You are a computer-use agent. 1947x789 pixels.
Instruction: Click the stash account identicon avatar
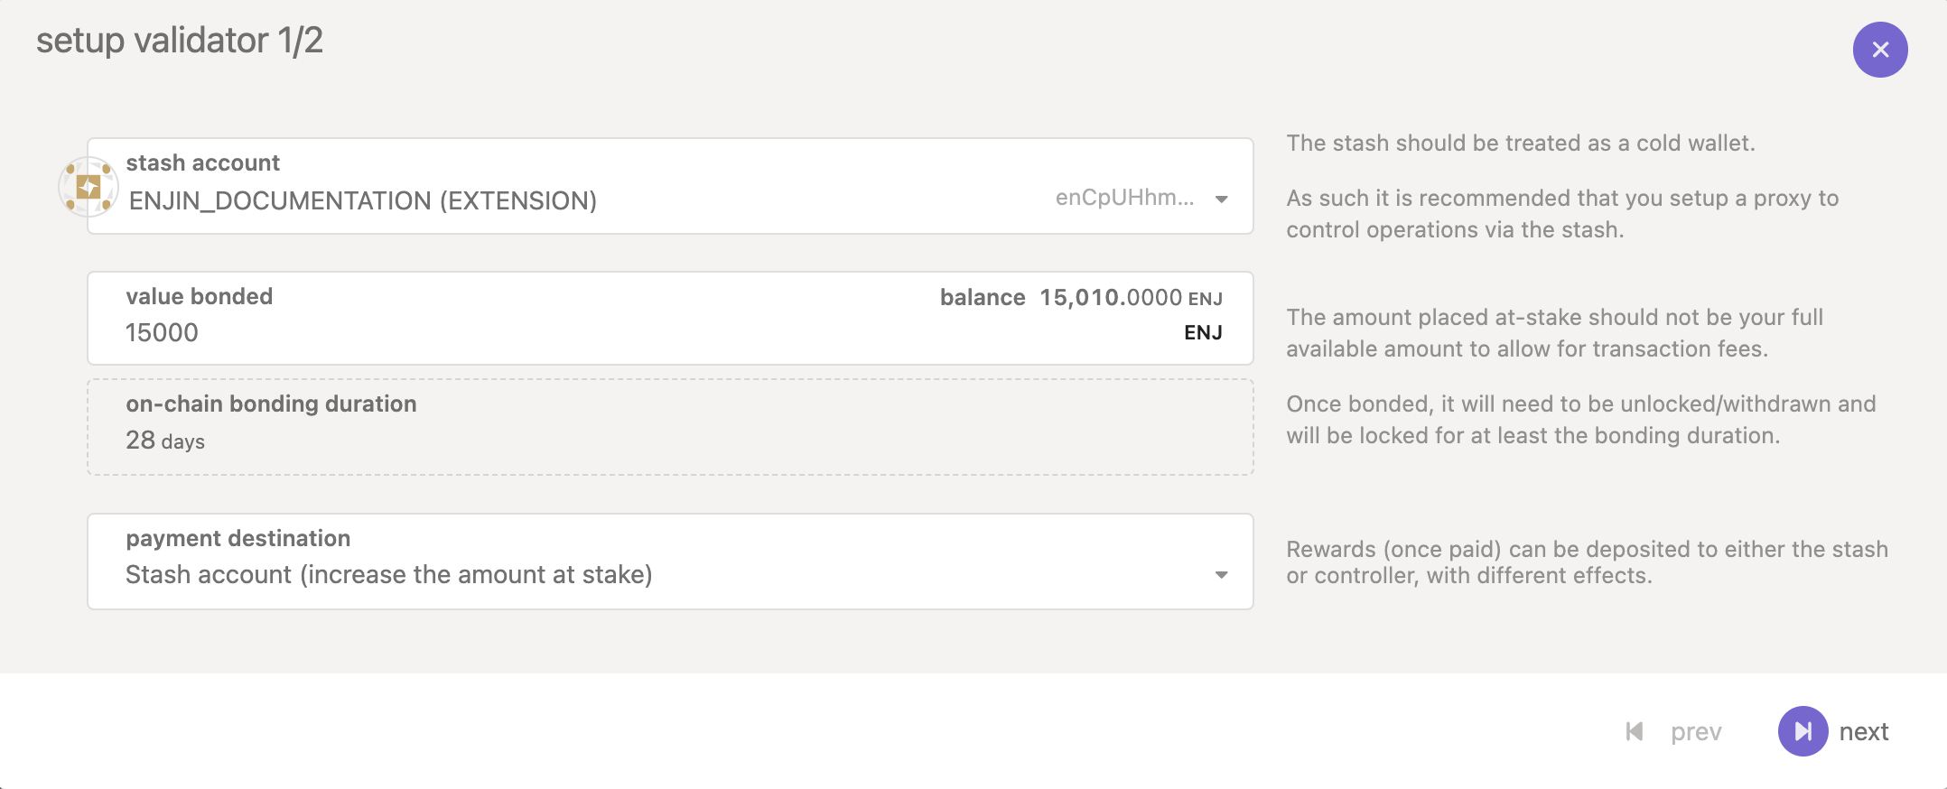[88, 187]
